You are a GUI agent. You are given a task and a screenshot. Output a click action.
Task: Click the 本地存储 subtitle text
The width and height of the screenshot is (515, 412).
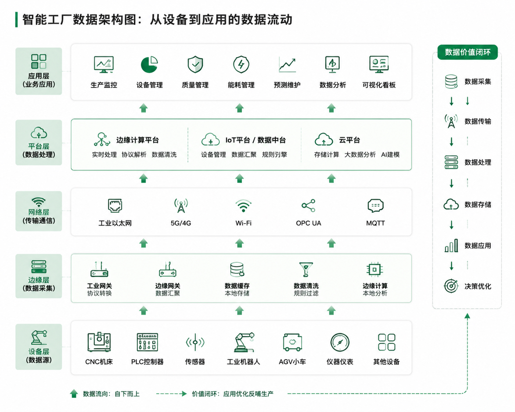tap(237, 293)
